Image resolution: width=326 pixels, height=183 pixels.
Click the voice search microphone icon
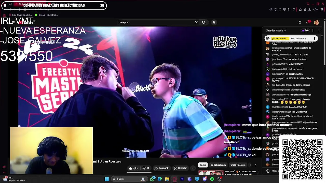[x=214, y=22]
